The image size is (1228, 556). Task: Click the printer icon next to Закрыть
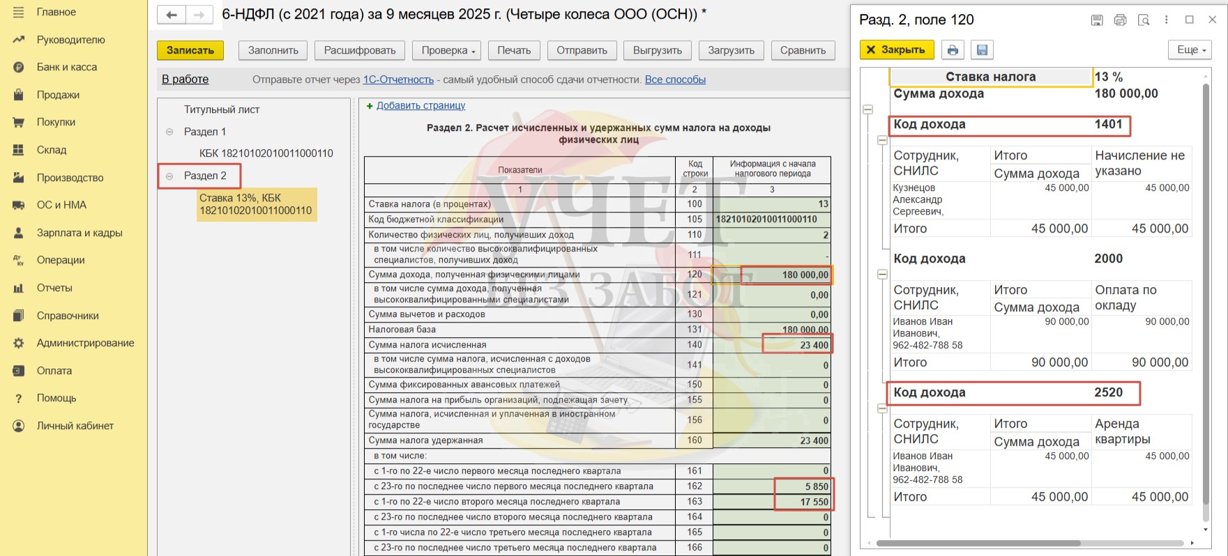coord(953,49)
